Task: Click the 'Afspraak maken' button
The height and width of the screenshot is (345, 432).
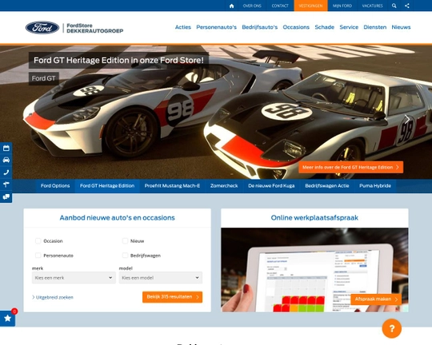Action: [376, 299]
